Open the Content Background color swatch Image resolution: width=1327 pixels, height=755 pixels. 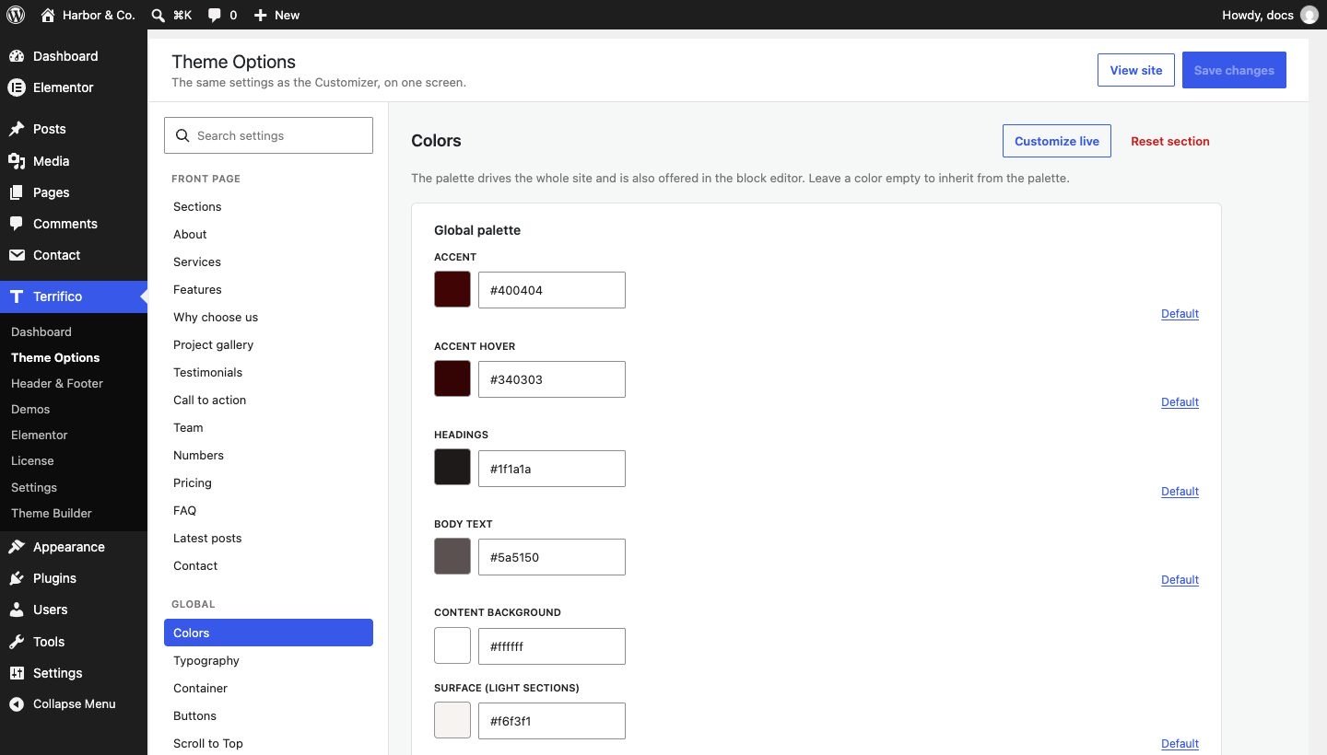452,645
